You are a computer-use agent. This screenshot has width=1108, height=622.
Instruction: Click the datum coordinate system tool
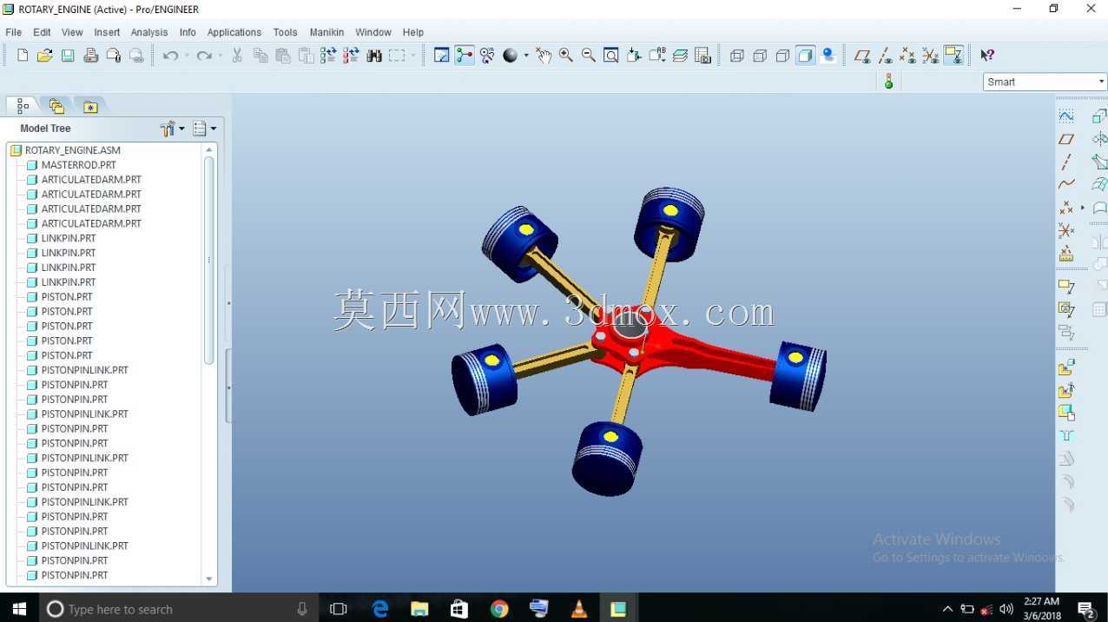[1066, 230]
